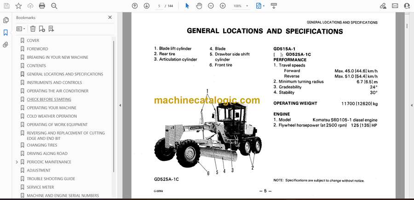The width and height of the screenshot is (414, 200).
Task: Select OPERATING OF WORK EQUIPMENT bookmark
Action: 57,125
